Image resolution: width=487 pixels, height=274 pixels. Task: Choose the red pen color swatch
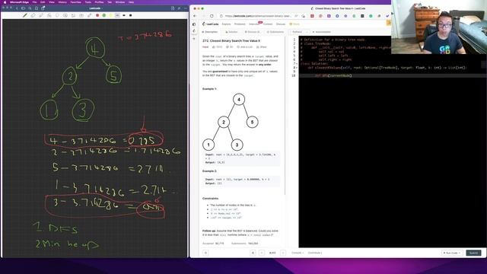(x=97, y=15)
